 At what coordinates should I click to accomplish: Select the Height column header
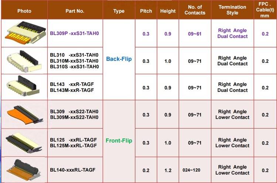point(168,11)
